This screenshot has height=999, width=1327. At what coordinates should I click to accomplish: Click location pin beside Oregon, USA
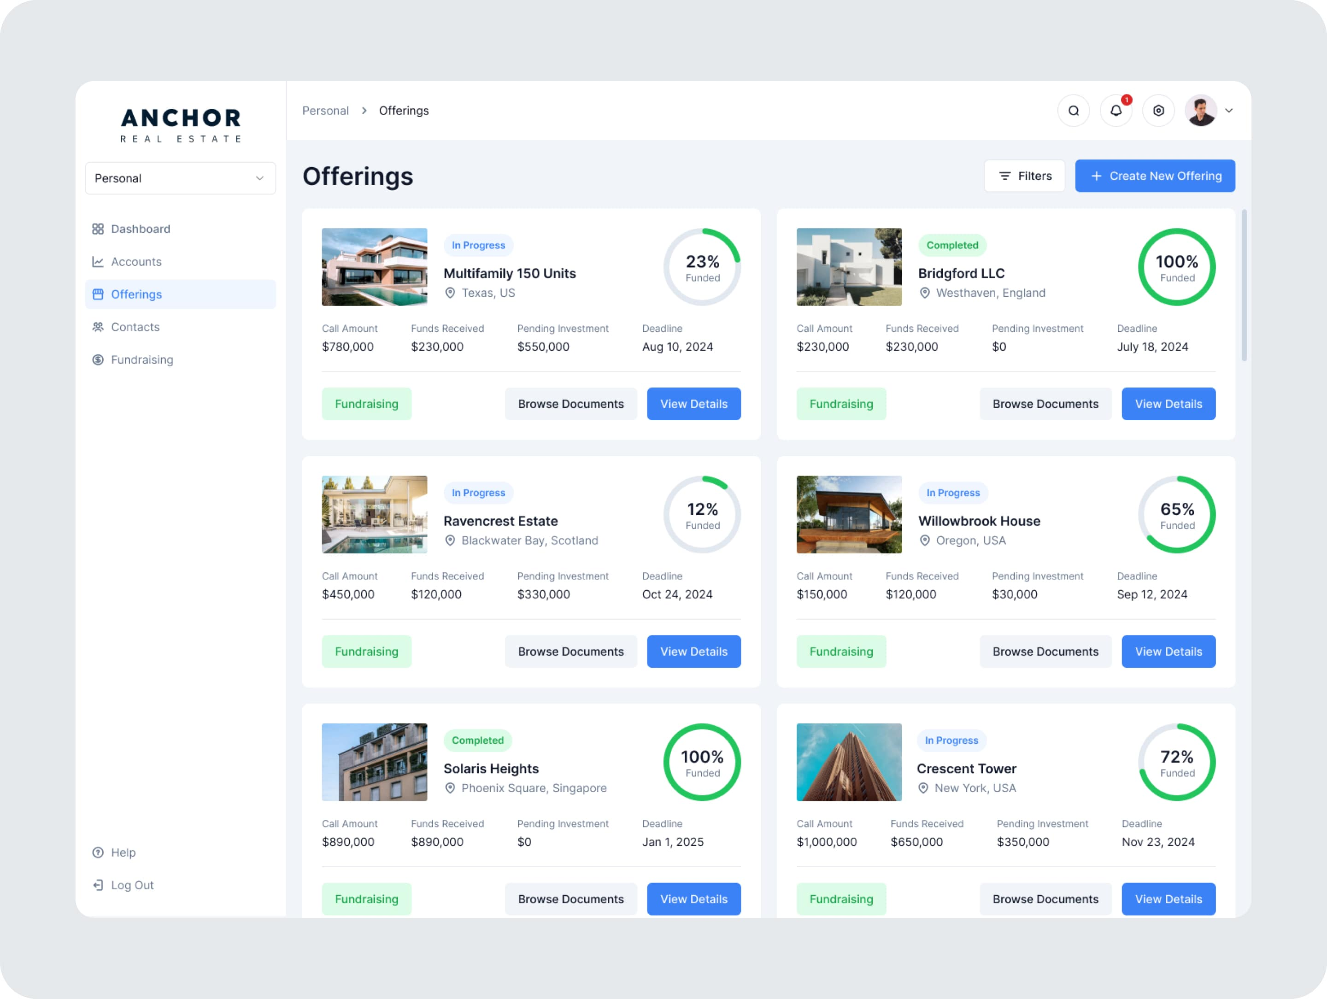(x=924, y=540)
